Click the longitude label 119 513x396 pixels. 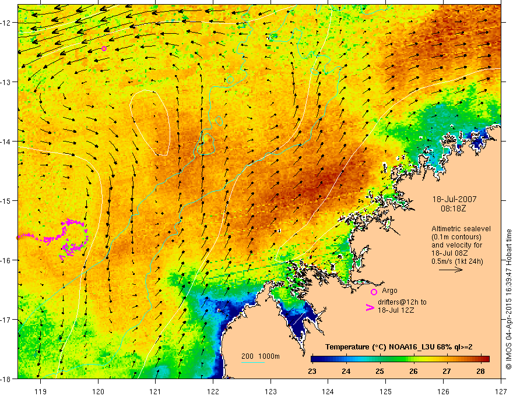coord(41,391)
